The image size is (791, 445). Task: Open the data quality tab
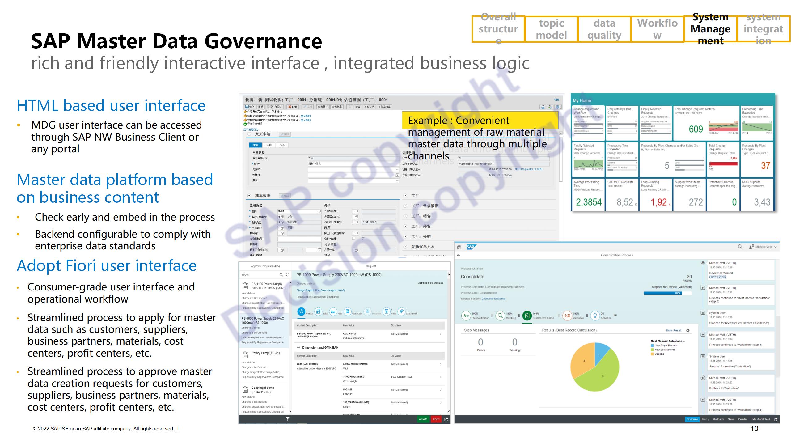click(x=604, y=29)
